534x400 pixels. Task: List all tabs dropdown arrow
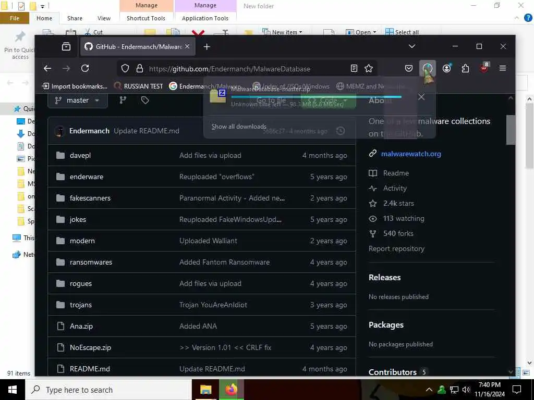412,46
